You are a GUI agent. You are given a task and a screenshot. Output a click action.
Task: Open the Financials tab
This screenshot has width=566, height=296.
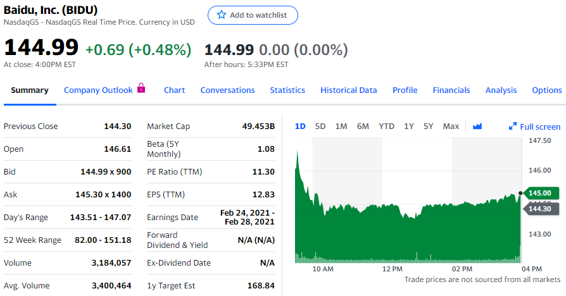[x=451, y=90]
